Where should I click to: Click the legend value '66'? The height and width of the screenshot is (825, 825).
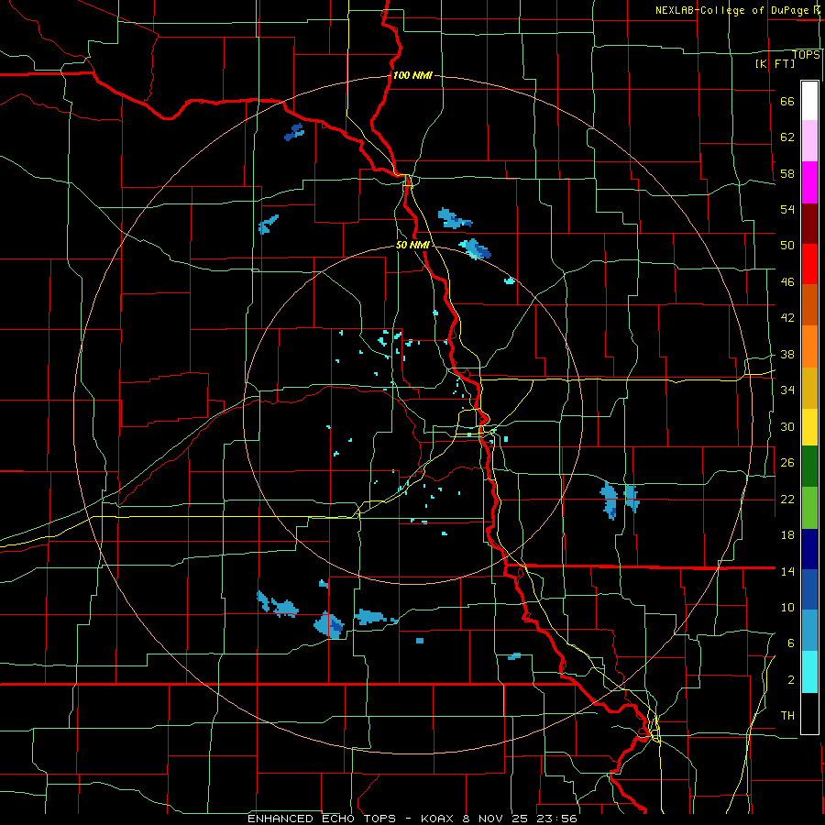(787, 101)
